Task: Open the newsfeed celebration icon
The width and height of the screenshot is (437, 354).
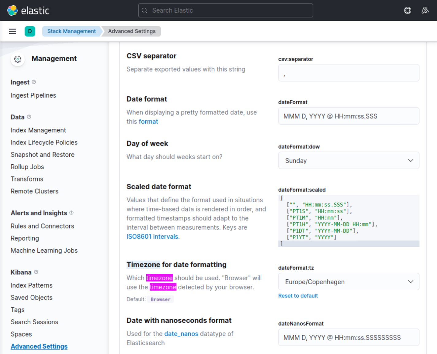Action: click(x=425, y=10)
